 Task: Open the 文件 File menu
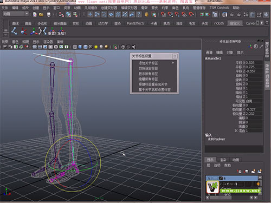5,8
